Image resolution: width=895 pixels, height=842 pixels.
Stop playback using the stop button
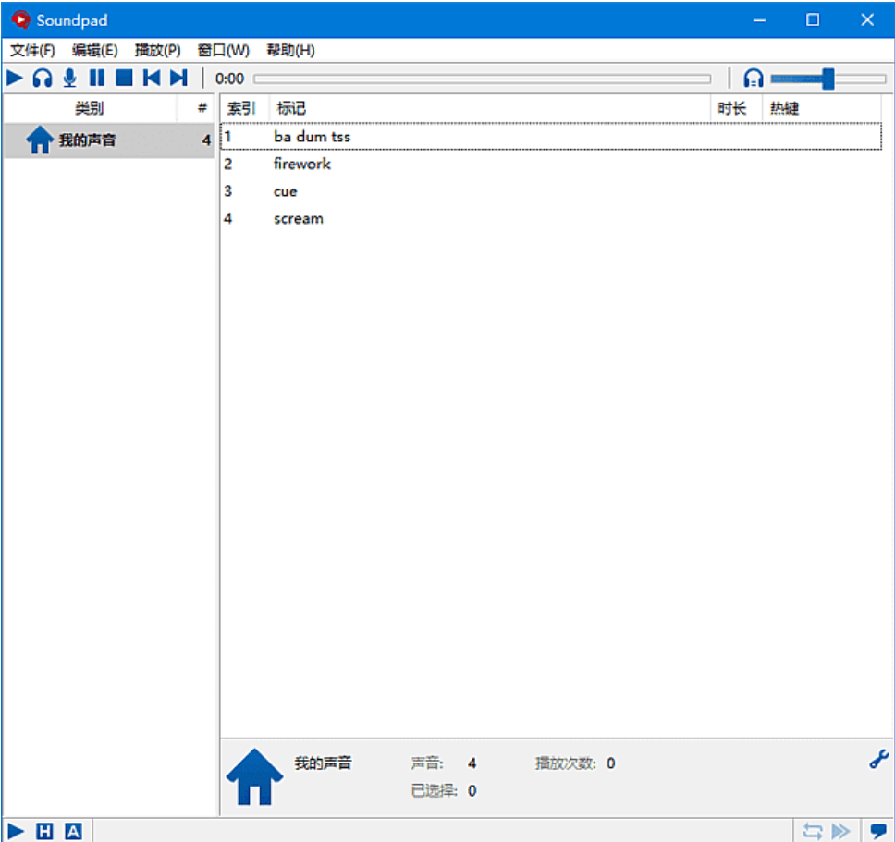[123, 78]
